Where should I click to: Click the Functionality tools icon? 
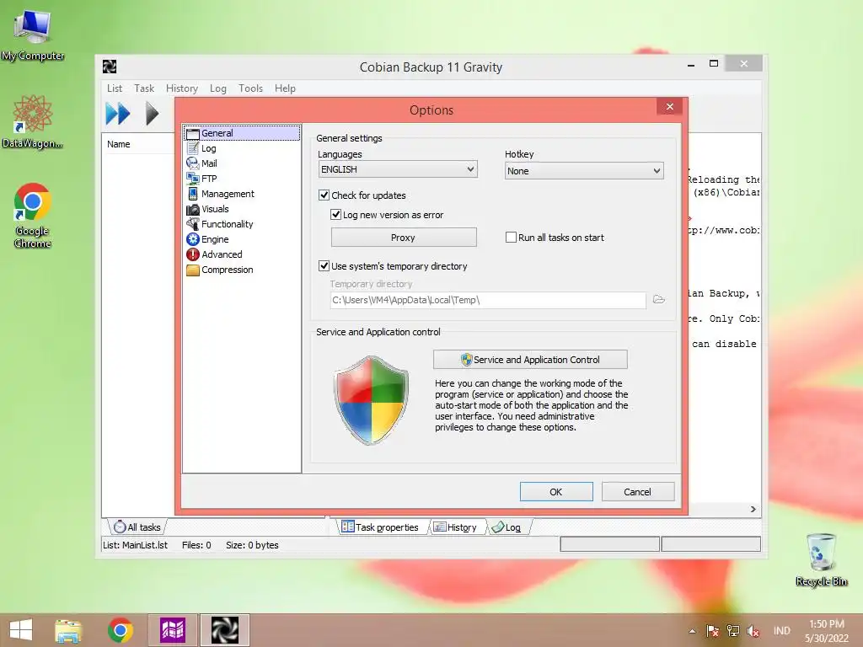[x=193, y=224]
